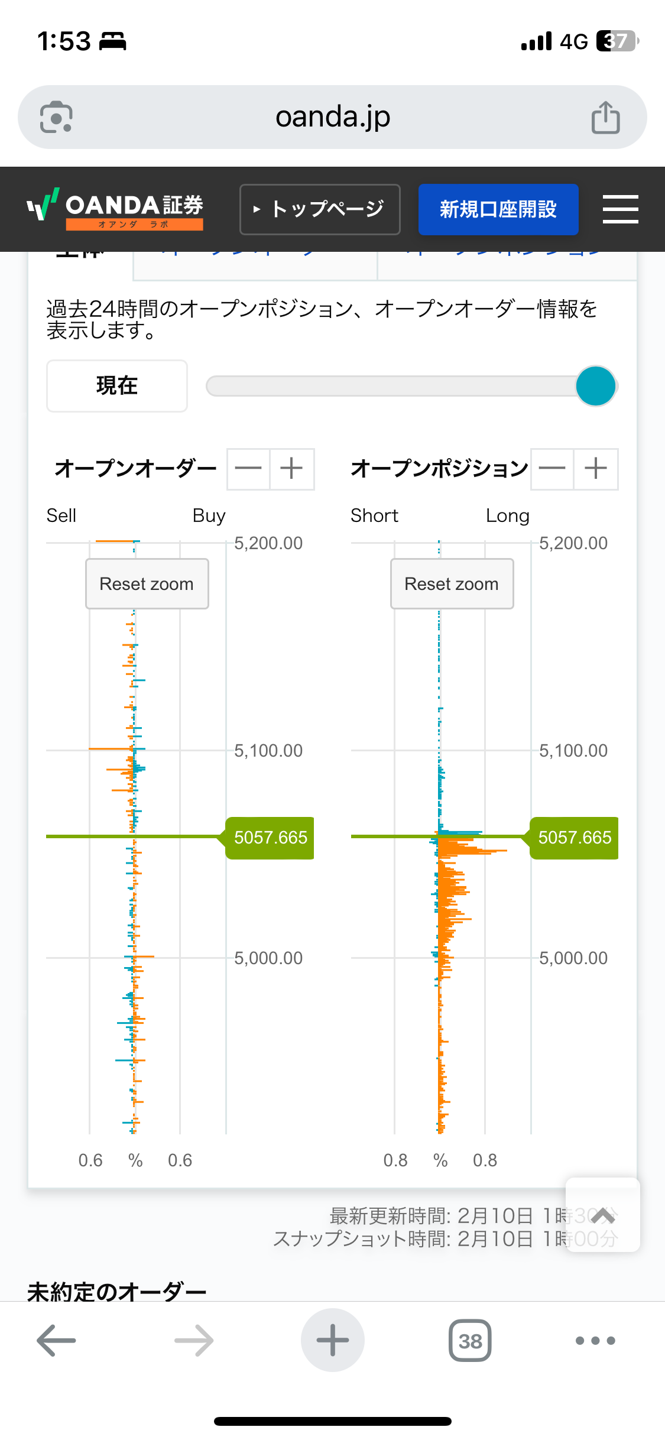The height and width of the screenshot is (1440, 665).
Task: Reset zoom on the open positions chart
Action: click(x=452, y=583)
